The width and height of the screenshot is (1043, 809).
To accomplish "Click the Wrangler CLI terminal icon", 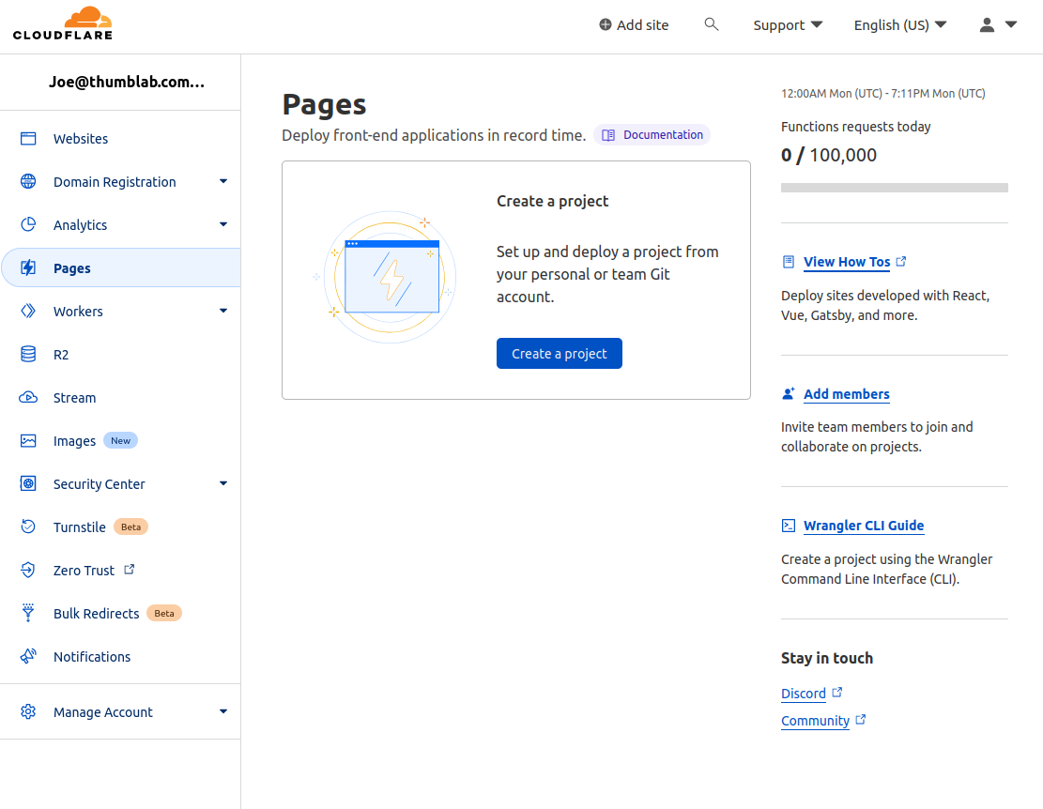I will click(x=789, y=526).
